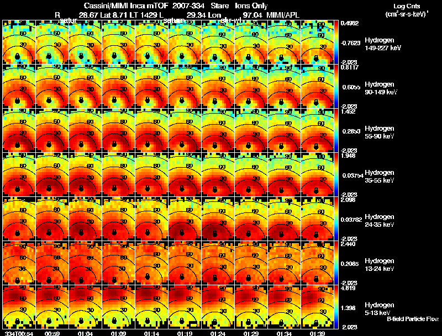Click the '01:09' time label

[x=118, y=333]
